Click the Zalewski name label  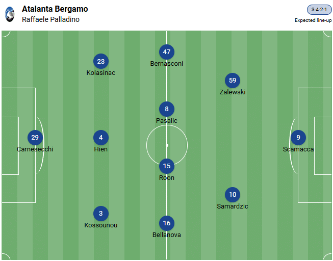point(233,92)
